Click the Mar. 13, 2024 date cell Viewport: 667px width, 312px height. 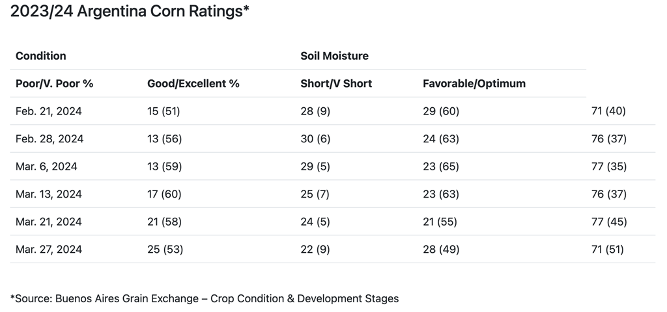coord(49,194)
